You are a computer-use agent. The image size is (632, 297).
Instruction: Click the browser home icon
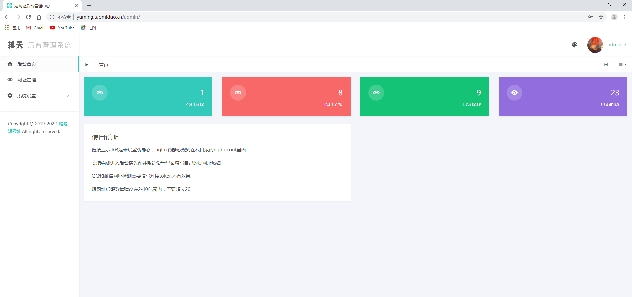pos(39,17)
